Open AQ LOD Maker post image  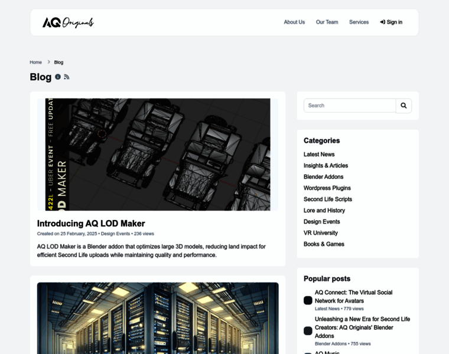pos(158,155)
